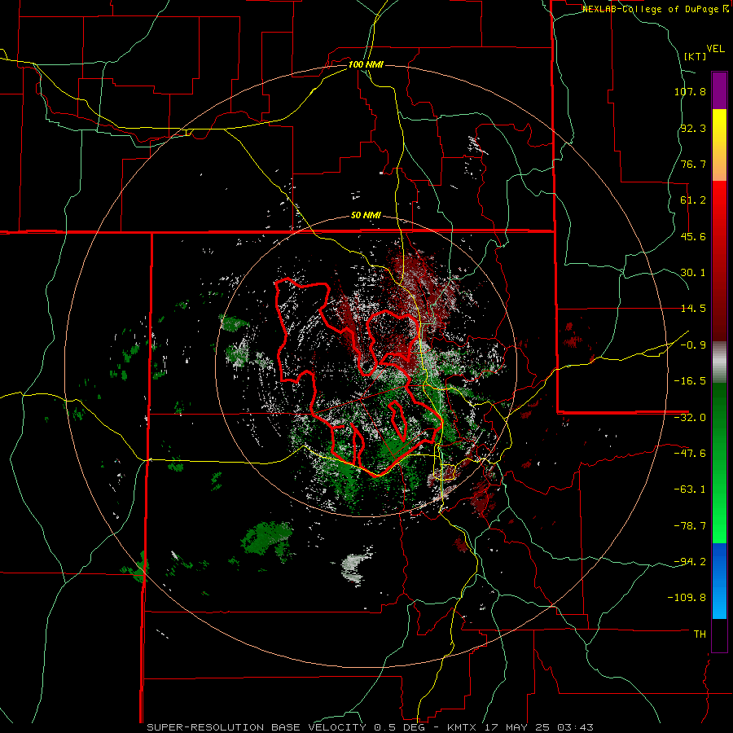Click the NEXLAB-College of DuPage watermark text
Viewport: 733px width, 733px height.
pyautogui.click(x=656, y=9)
